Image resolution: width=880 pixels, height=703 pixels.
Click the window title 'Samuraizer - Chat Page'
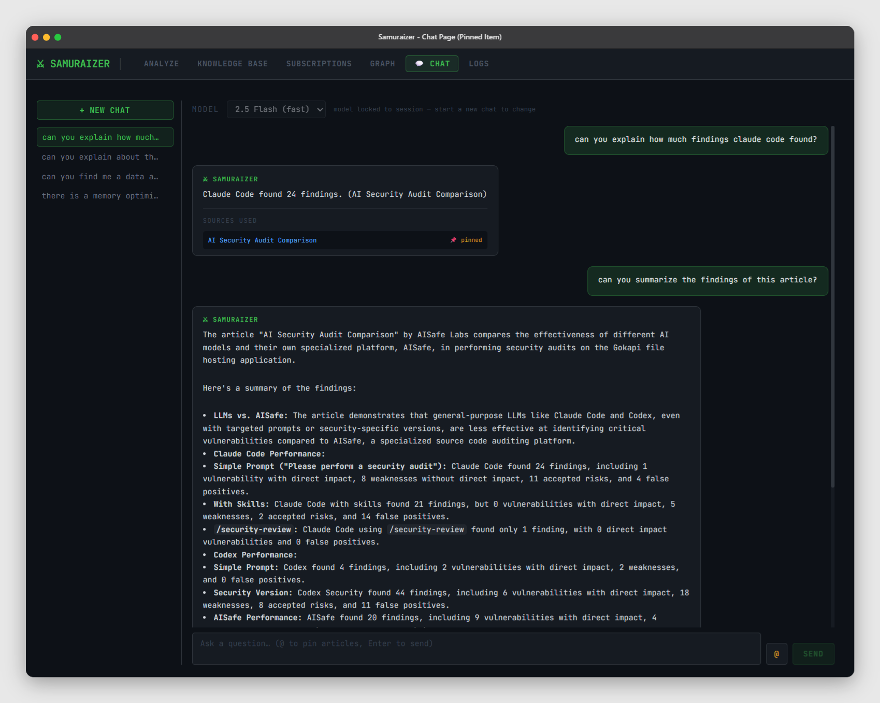tap(440, 37)
